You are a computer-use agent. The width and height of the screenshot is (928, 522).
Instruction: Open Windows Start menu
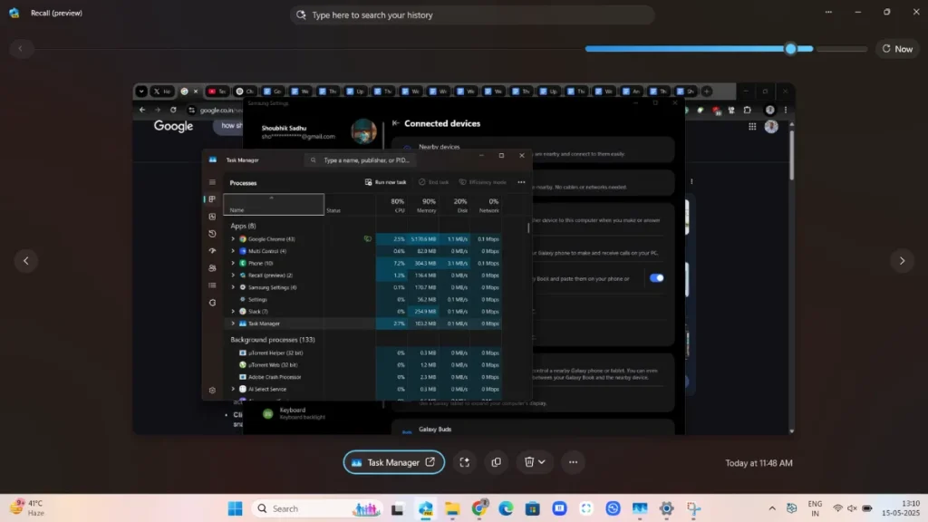click(x=235, y=508)
